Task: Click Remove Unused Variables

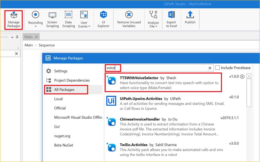Action: pos(129,20)
